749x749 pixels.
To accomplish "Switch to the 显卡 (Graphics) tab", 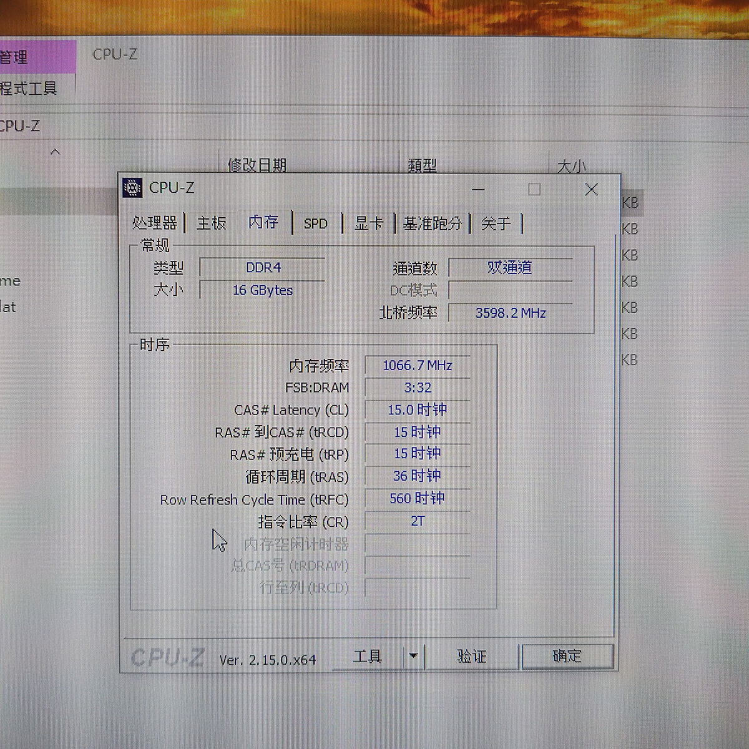I will point(369,223).
